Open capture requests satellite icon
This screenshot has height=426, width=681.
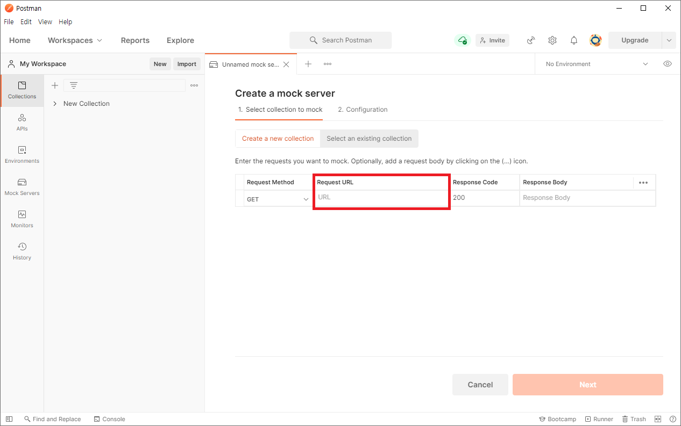pyautogui.click(x=531, y=40)
